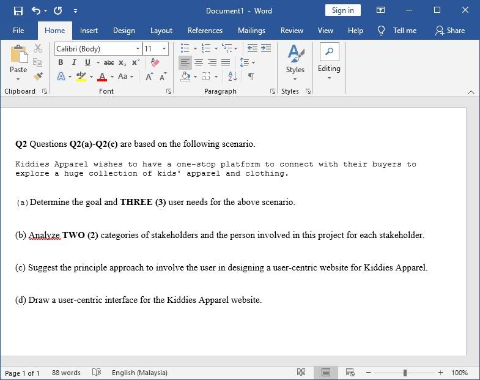The image size is (480, 380).
Task: Click the Sign in button
Action: pos(343,10)
